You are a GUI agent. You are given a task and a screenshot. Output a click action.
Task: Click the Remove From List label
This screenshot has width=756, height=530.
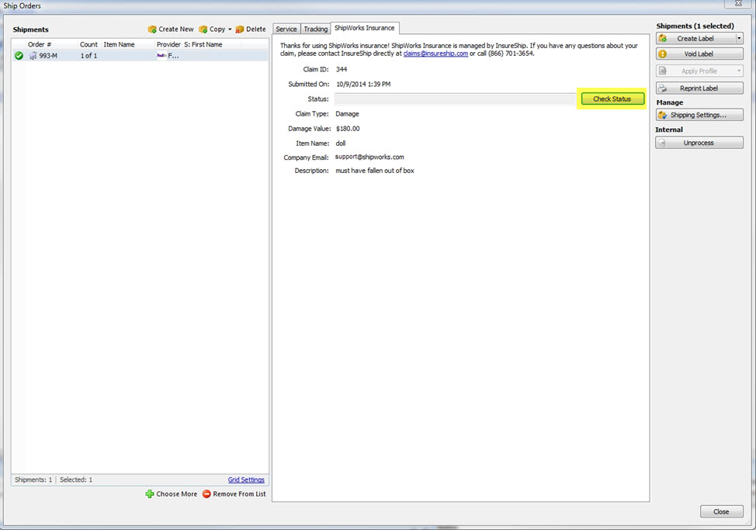(x=239, y=494)
